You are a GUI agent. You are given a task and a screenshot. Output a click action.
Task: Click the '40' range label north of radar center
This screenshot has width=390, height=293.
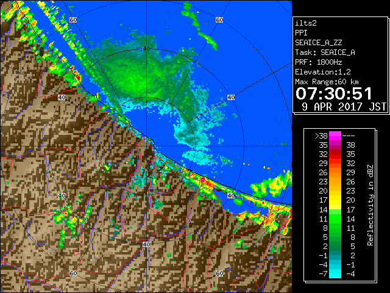(146, 49)
